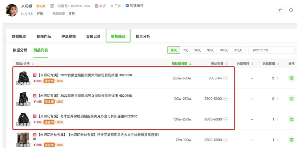Image resolution: width=297 pixels, height=148 pixels.
Task: Open product link for 双面羊毛大衣
Action: pos(96,137)
